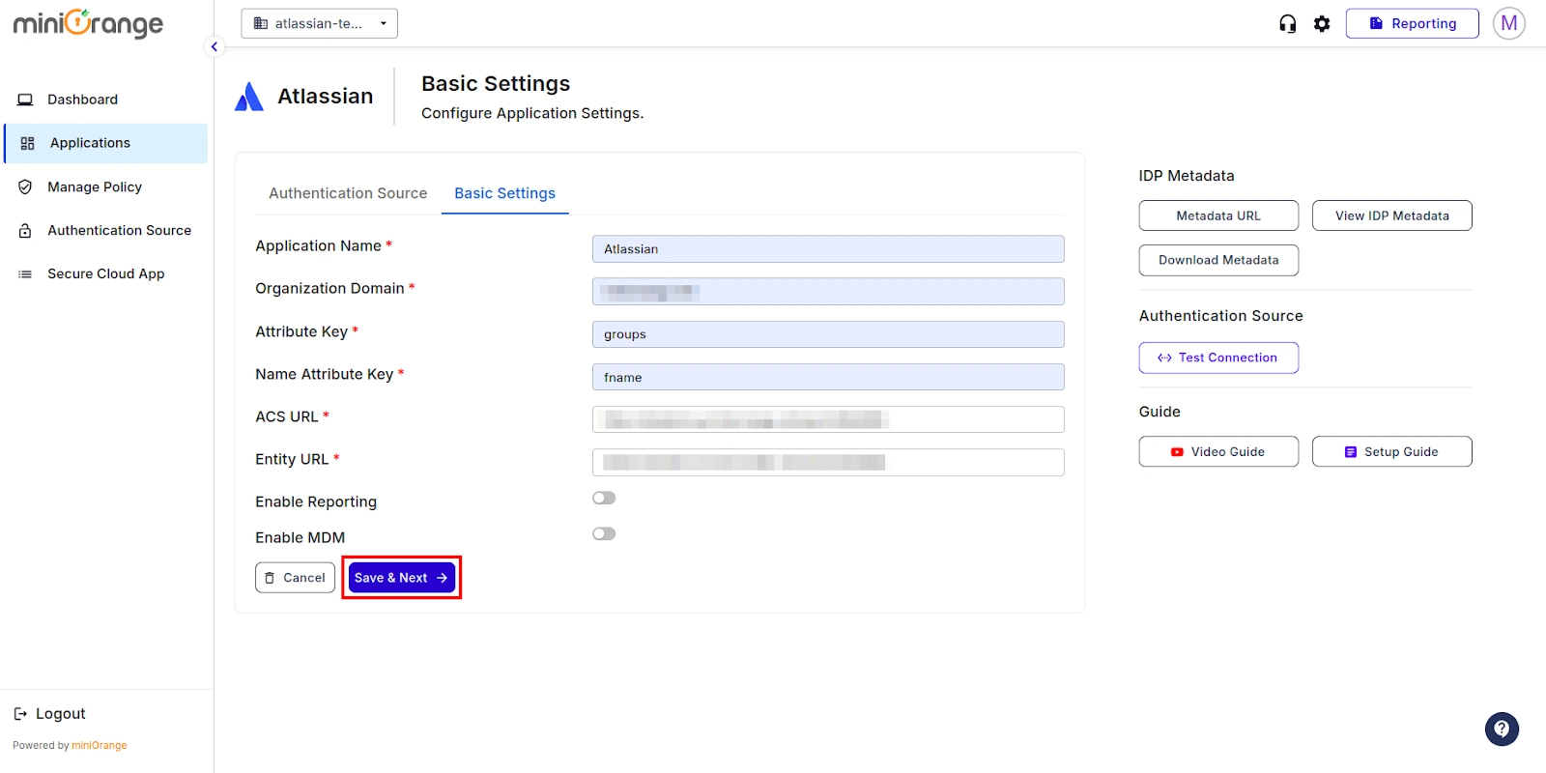Click the Organization Domain label
This screenshot has width=1546, height=773.
coord(329,288)
